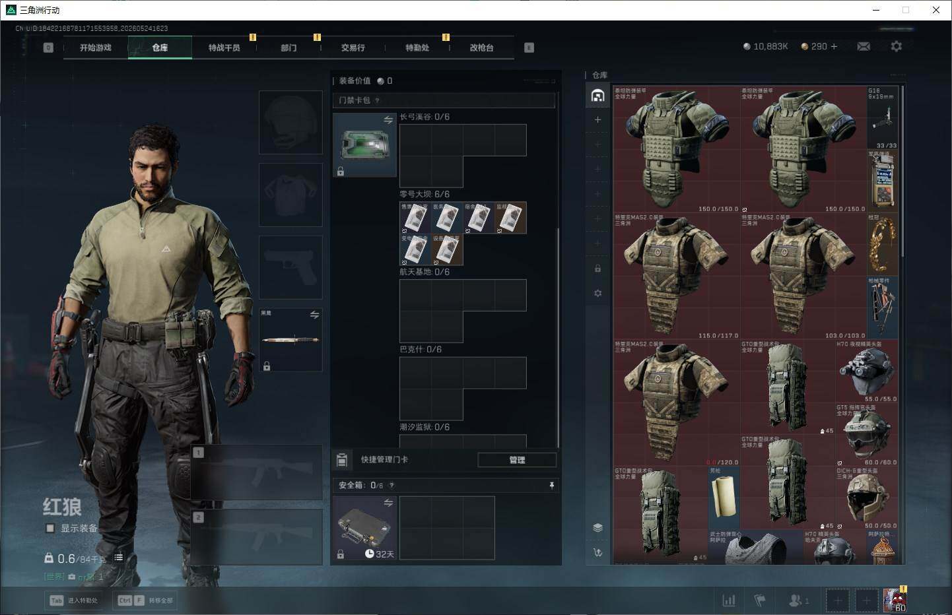Open stash sidebar gear settings
This screenshot has height=615, width=952.
pyautogui.click(x=597, y=293)
